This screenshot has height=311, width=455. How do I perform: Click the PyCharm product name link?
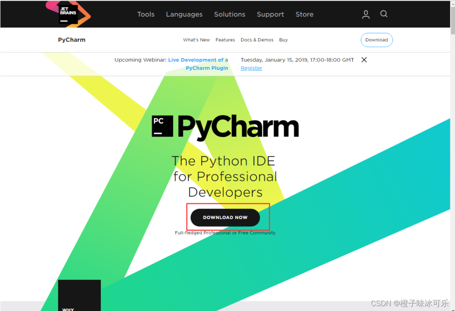(x=71, y=40)
